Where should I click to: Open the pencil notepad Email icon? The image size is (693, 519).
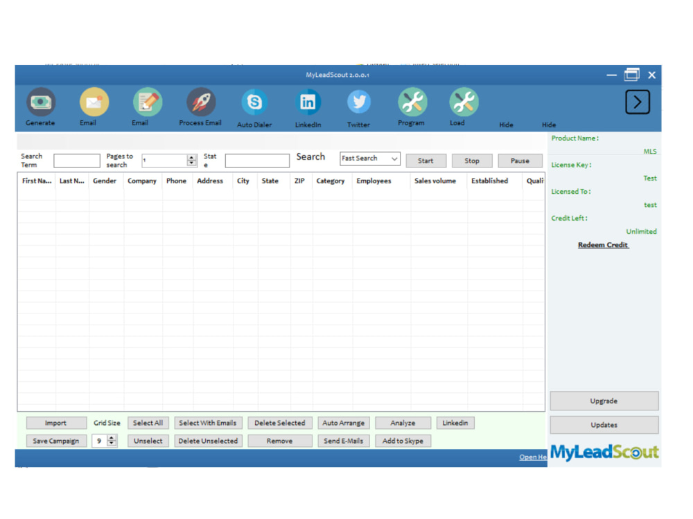148,102
